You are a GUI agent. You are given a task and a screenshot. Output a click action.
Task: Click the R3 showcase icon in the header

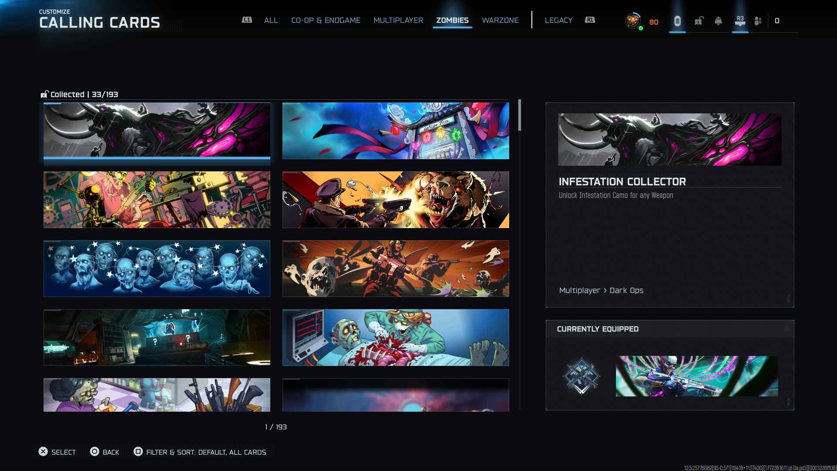coord(740,20)
